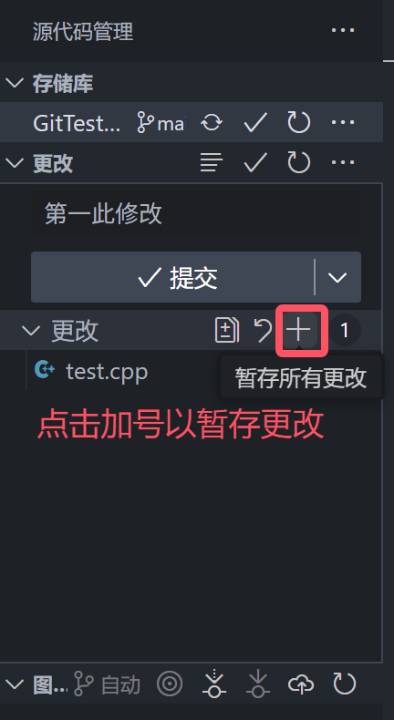Commit checkmark icon in 更改 section header

click(255, 162)
